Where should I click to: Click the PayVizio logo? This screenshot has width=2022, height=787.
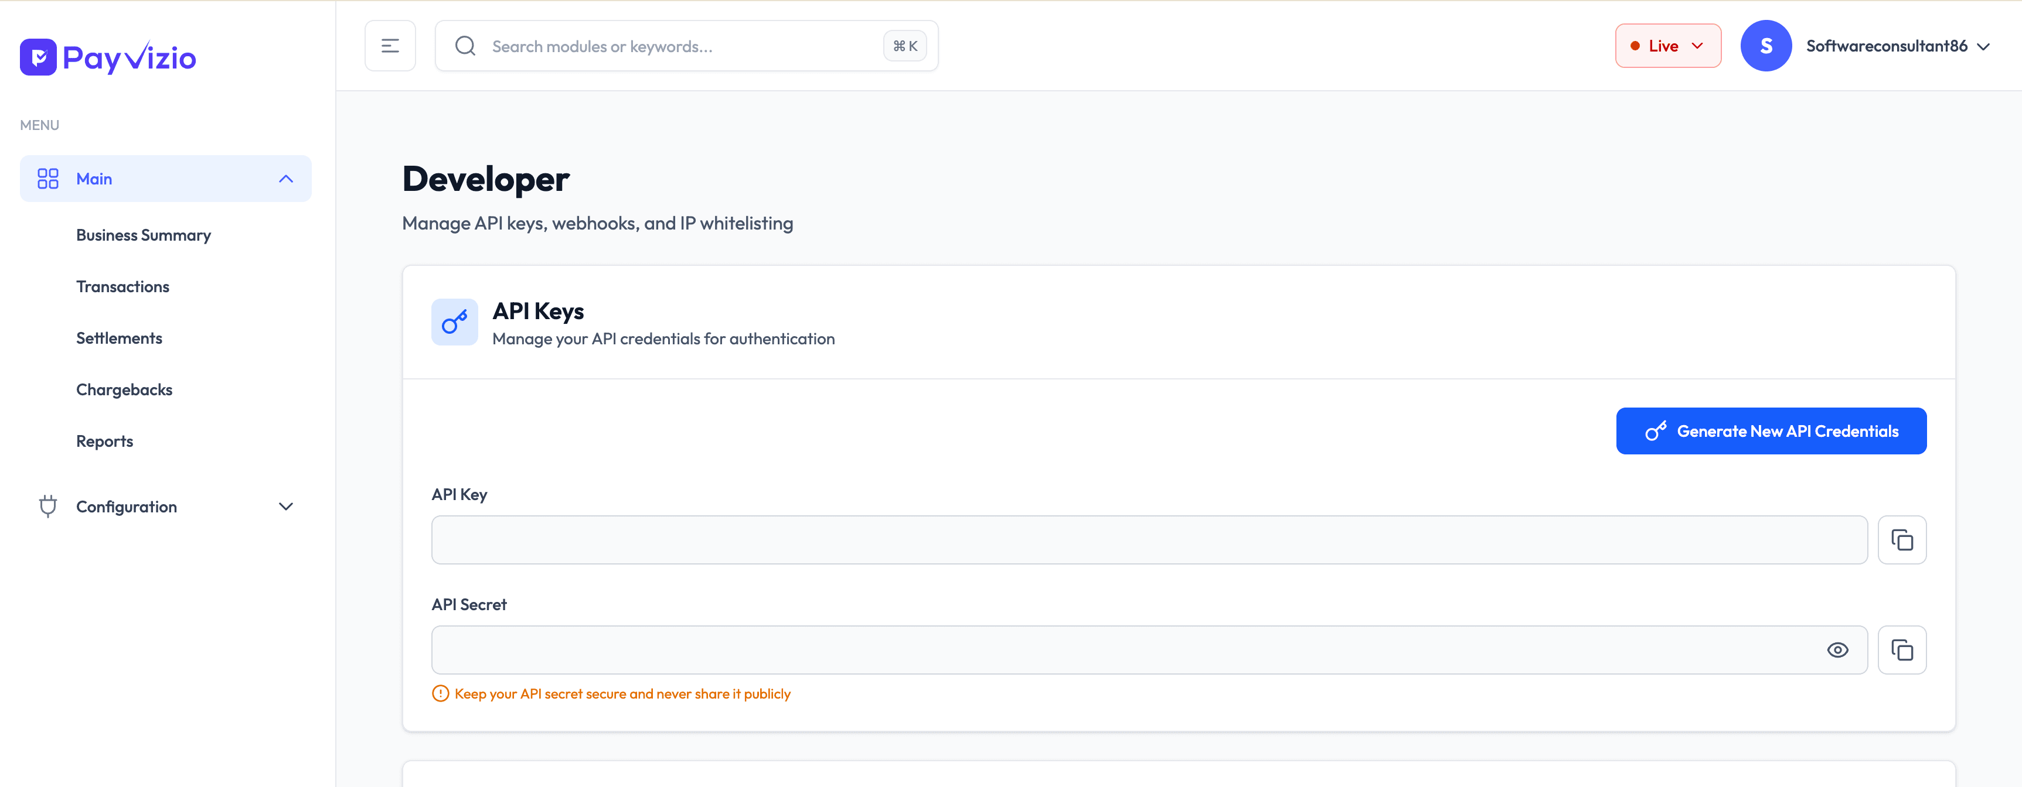point(107,57)
